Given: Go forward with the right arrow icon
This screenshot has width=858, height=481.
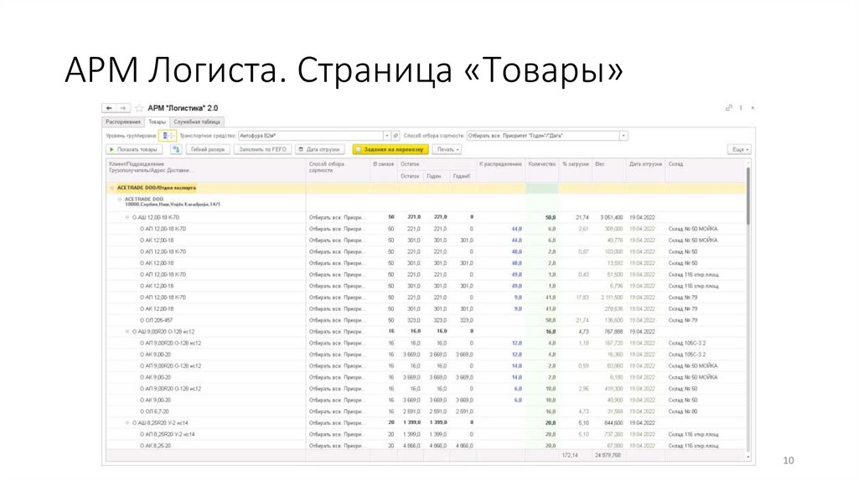Looking at the screenshot, I should click(x=123, y=108).
